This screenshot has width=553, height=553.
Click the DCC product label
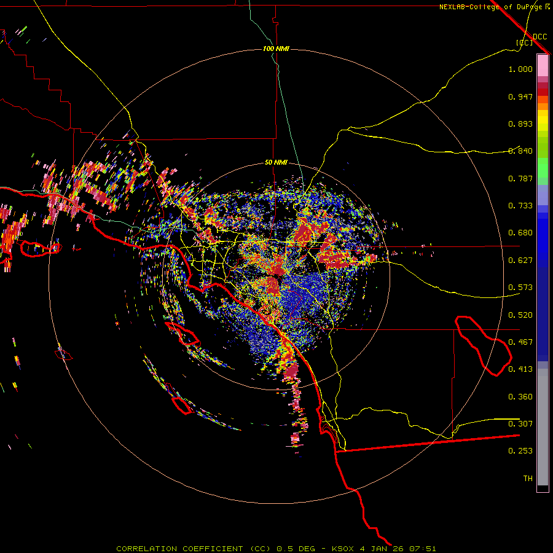pos(539,37)
